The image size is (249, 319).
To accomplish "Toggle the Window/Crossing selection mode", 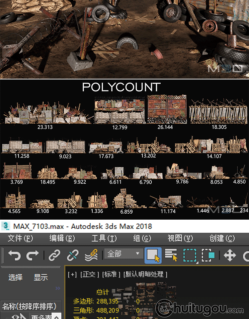I will tap(208, 255).
